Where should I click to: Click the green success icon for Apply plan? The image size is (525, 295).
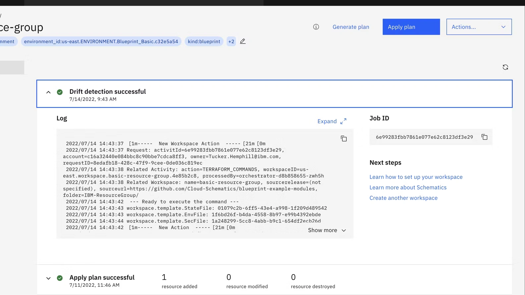pos(60,278)
